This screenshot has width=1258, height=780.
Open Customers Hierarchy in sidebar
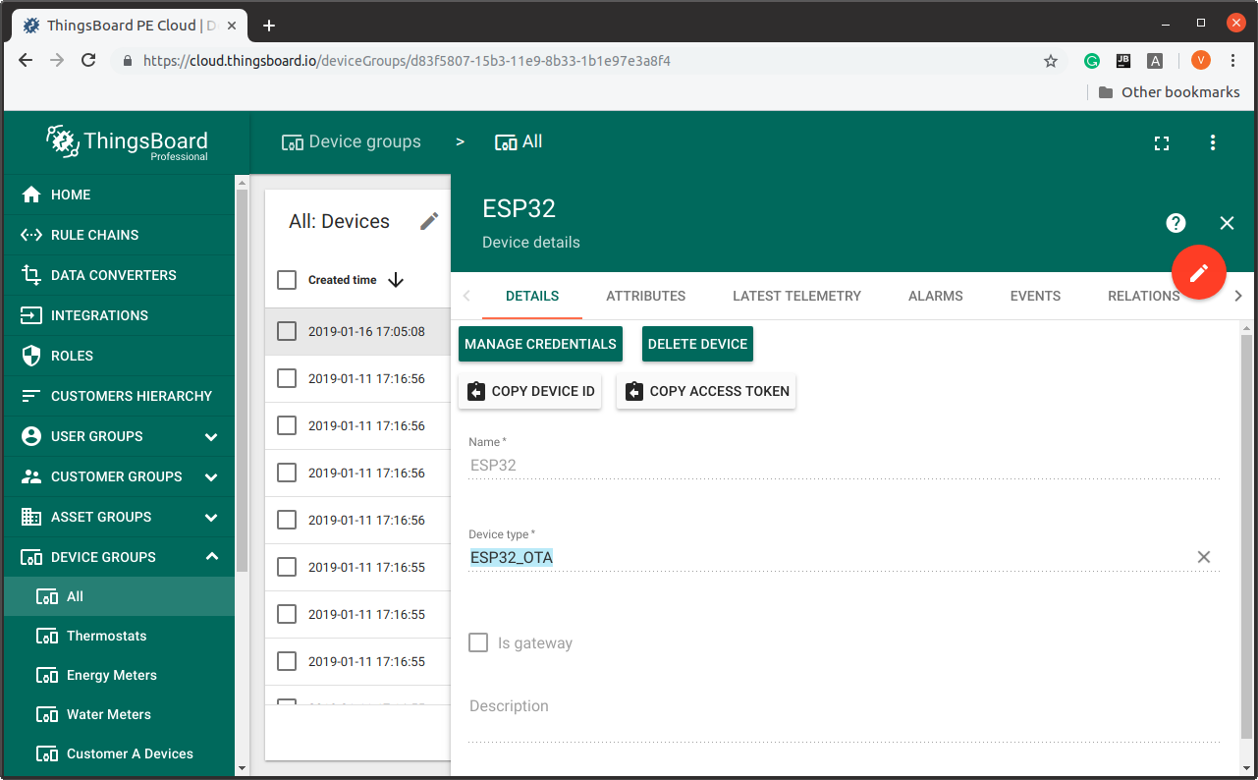tap(119, 396)
